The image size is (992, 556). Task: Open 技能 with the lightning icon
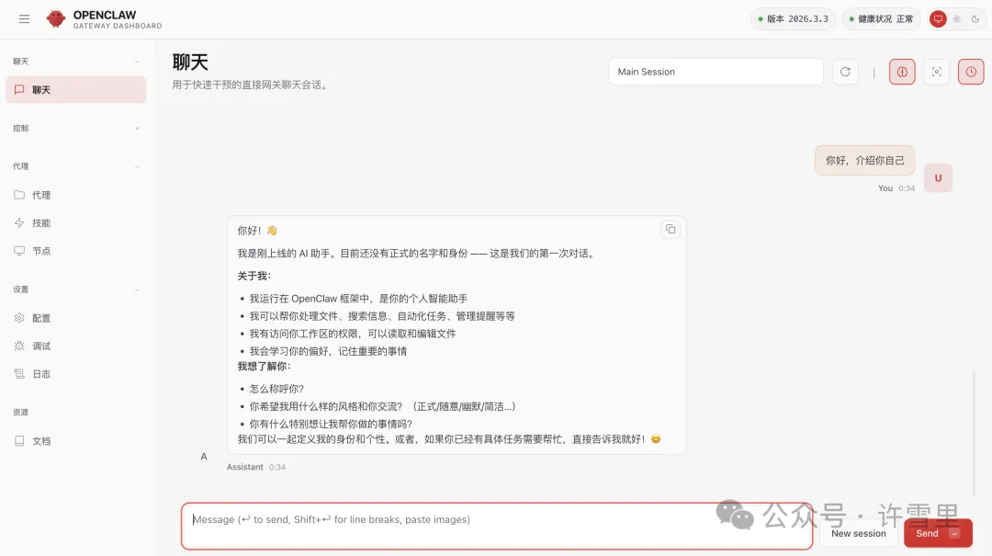tap(41, 223)
